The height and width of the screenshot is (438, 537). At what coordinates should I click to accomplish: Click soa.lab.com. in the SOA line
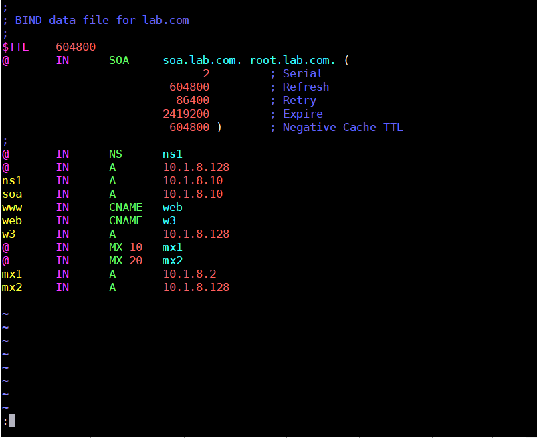(202, 60)
